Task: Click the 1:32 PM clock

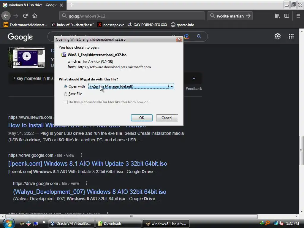Action: tap(292, 223)
